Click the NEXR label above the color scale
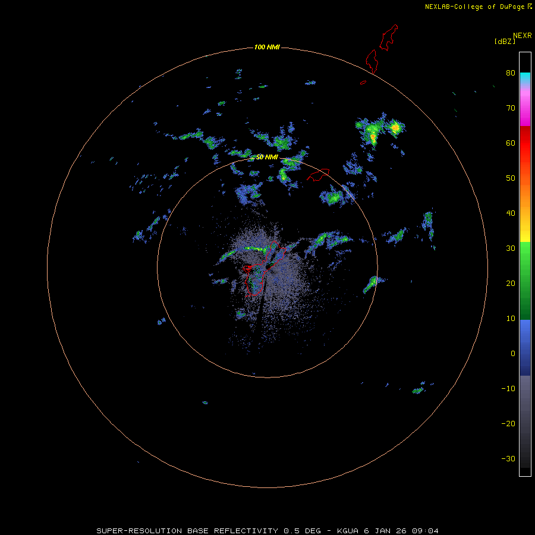535x535 pixels. pyautogui.click(x=523, y=36)
